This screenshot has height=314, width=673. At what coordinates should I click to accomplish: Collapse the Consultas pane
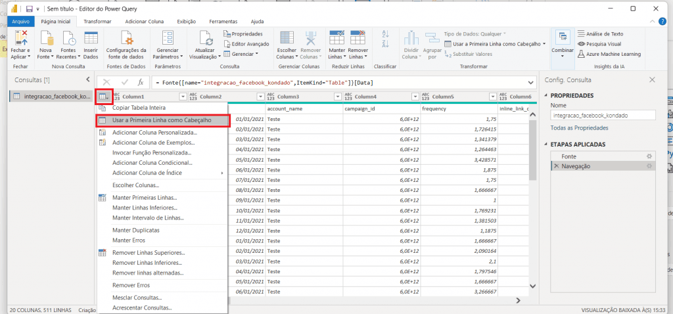point(88,79)
